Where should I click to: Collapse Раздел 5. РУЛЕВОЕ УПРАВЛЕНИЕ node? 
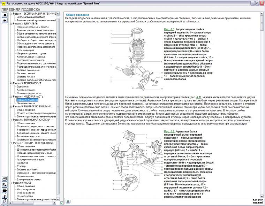tap(11, 106)
